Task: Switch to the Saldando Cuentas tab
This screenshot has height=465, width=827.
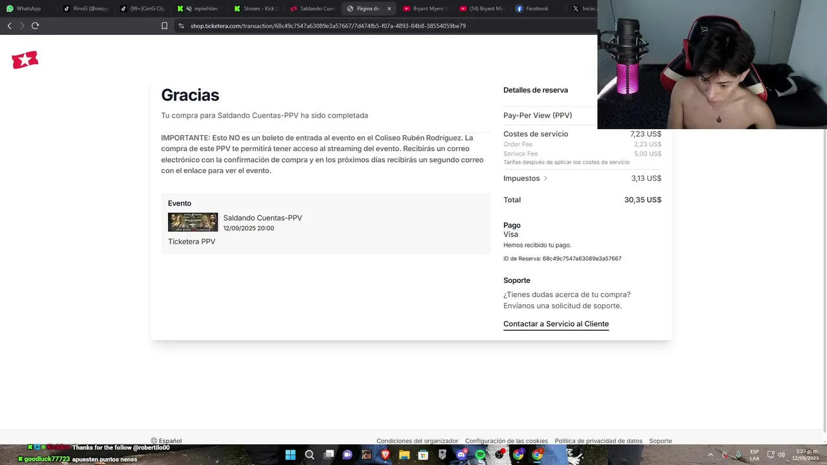Action: point(313,8)
